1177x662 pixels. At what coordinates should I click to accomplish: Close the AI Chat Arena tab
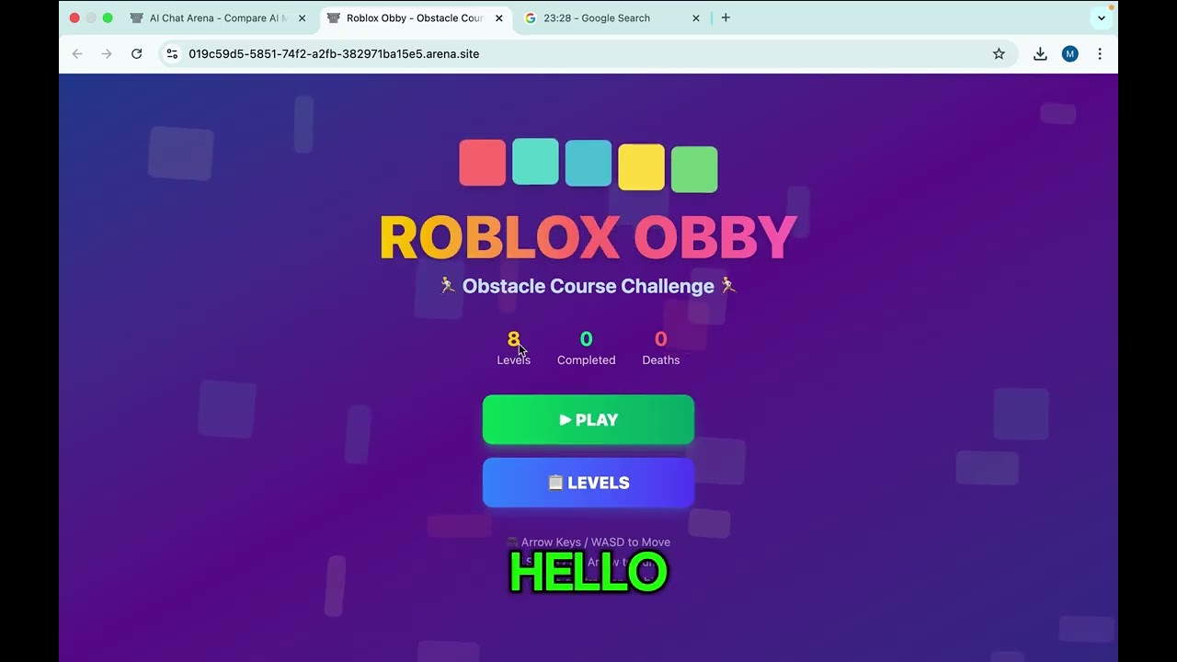[x=302, y=17]
